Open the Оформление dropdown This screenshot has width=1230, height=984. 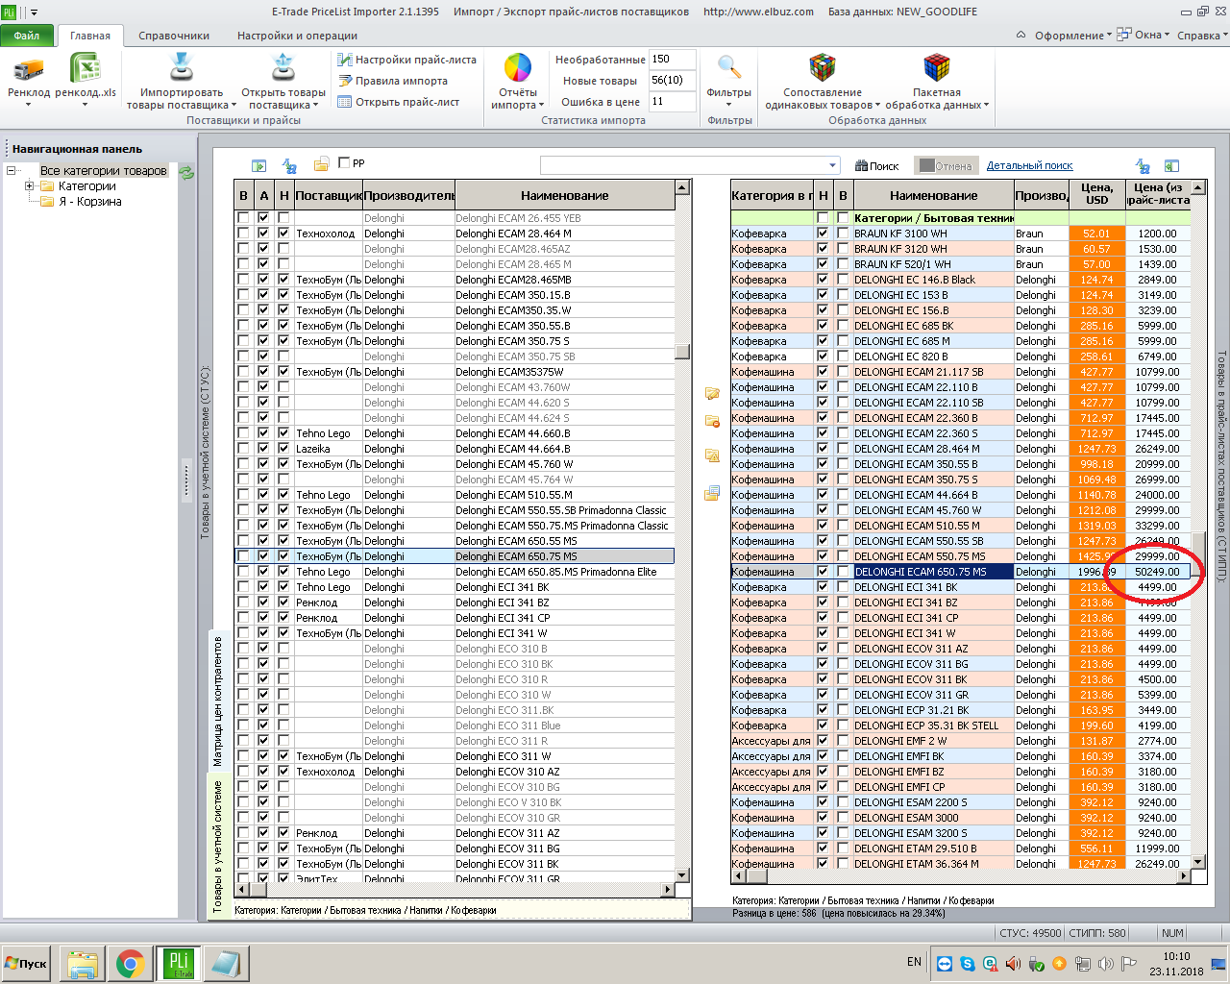coord(1072,36)
